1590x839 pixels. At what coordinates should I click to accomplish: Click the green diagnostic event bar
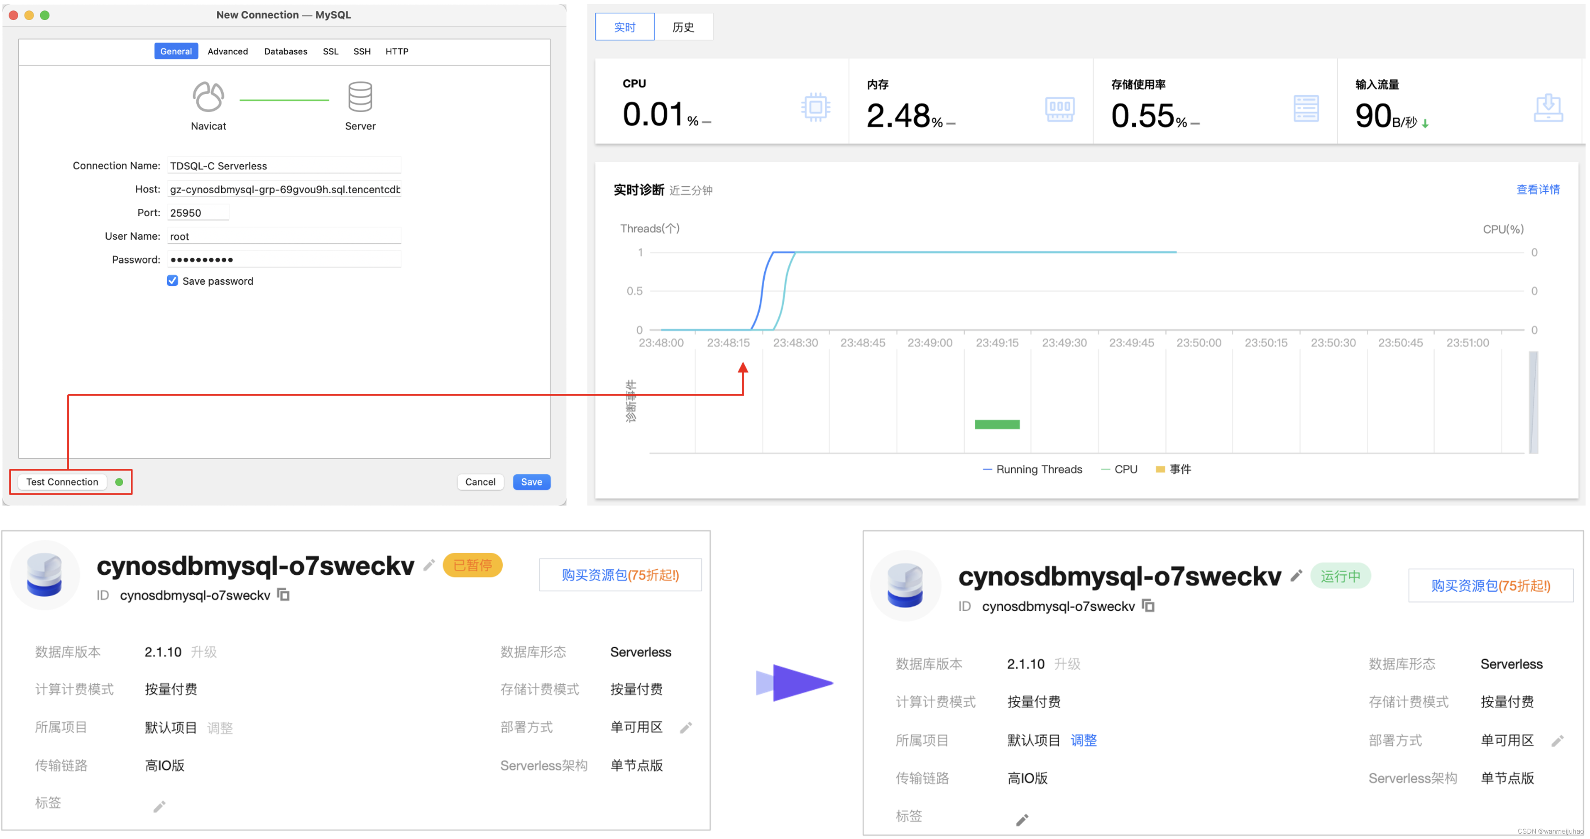click(x=998, y=424)
